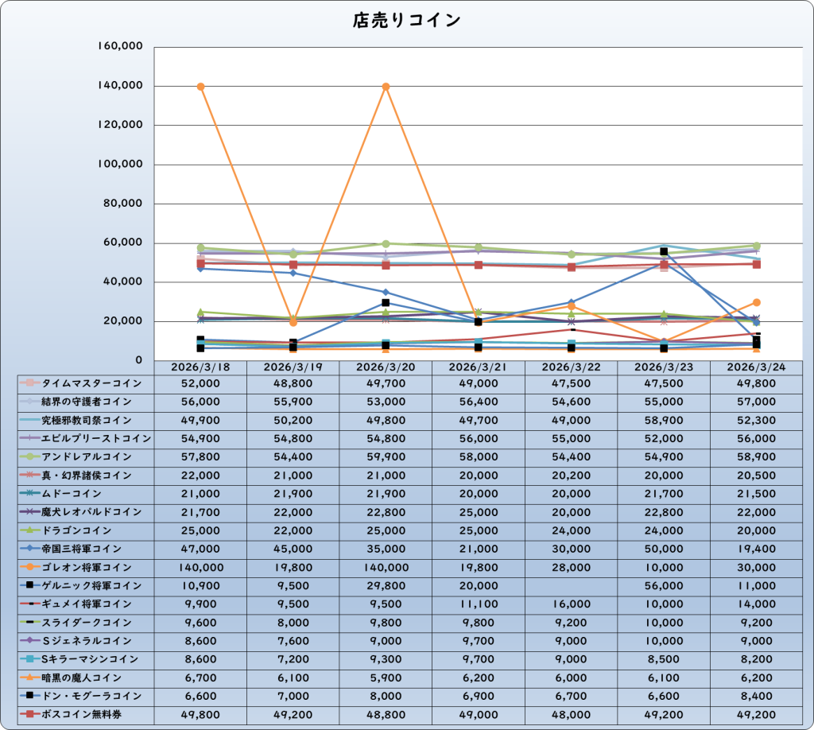Viewport: 814px width, 730px height.
Task: Select the ゴレオン将軍コイン orange legend marker
Action: [x=29, y=568]
